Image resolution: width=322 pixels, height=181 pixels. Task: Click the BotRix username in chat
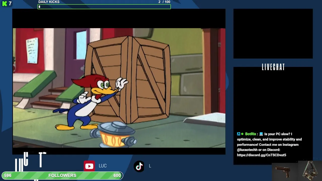[251, 134]
